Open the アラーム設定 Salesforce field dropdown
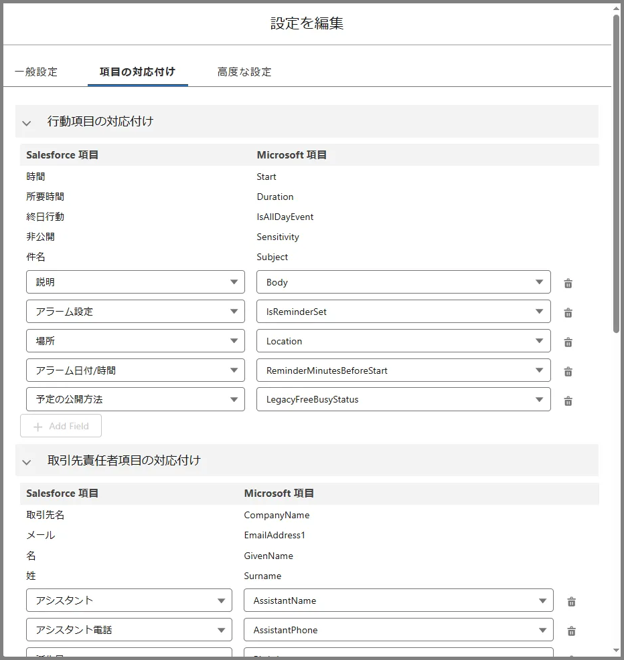This screenshot has height=660, width=624. [135, 312]
